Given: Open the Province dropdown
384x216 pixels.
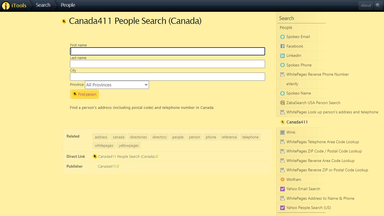Looking at the screenshot, I should pyautogui.click(x=117, y=85).
